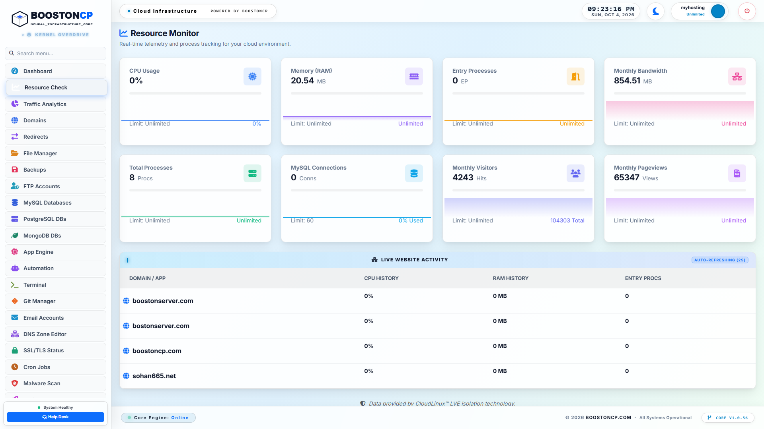The height and width of the screenshot is (429, 764).
Task: Open MongoDB DBs menu item
Action: pos(56,236)
